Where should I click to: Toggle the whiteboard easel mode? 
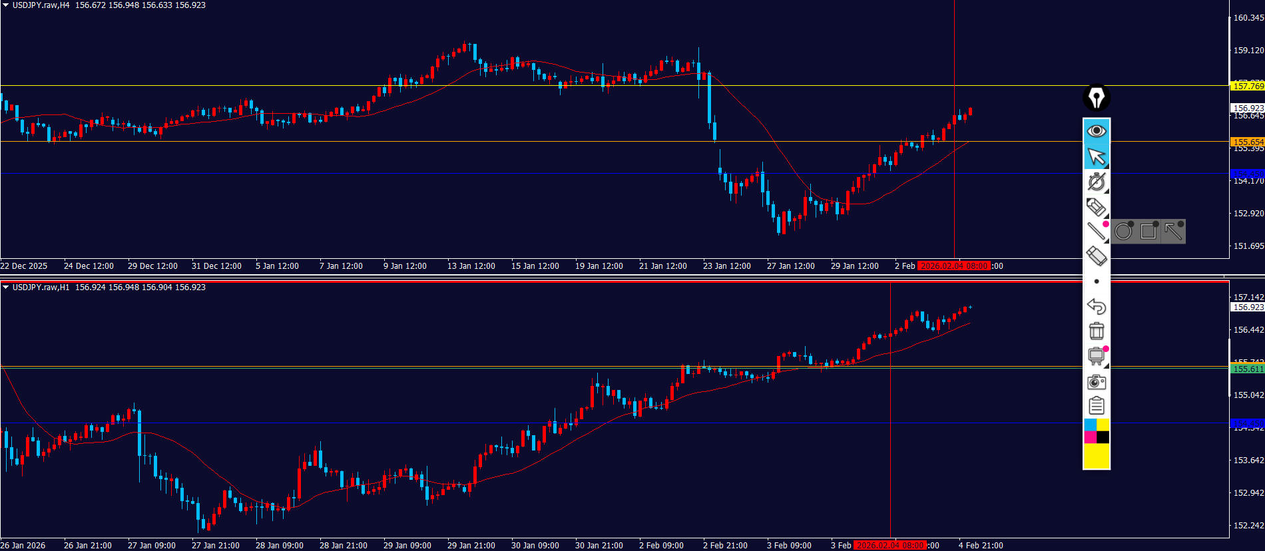(x=1096, y=356)
